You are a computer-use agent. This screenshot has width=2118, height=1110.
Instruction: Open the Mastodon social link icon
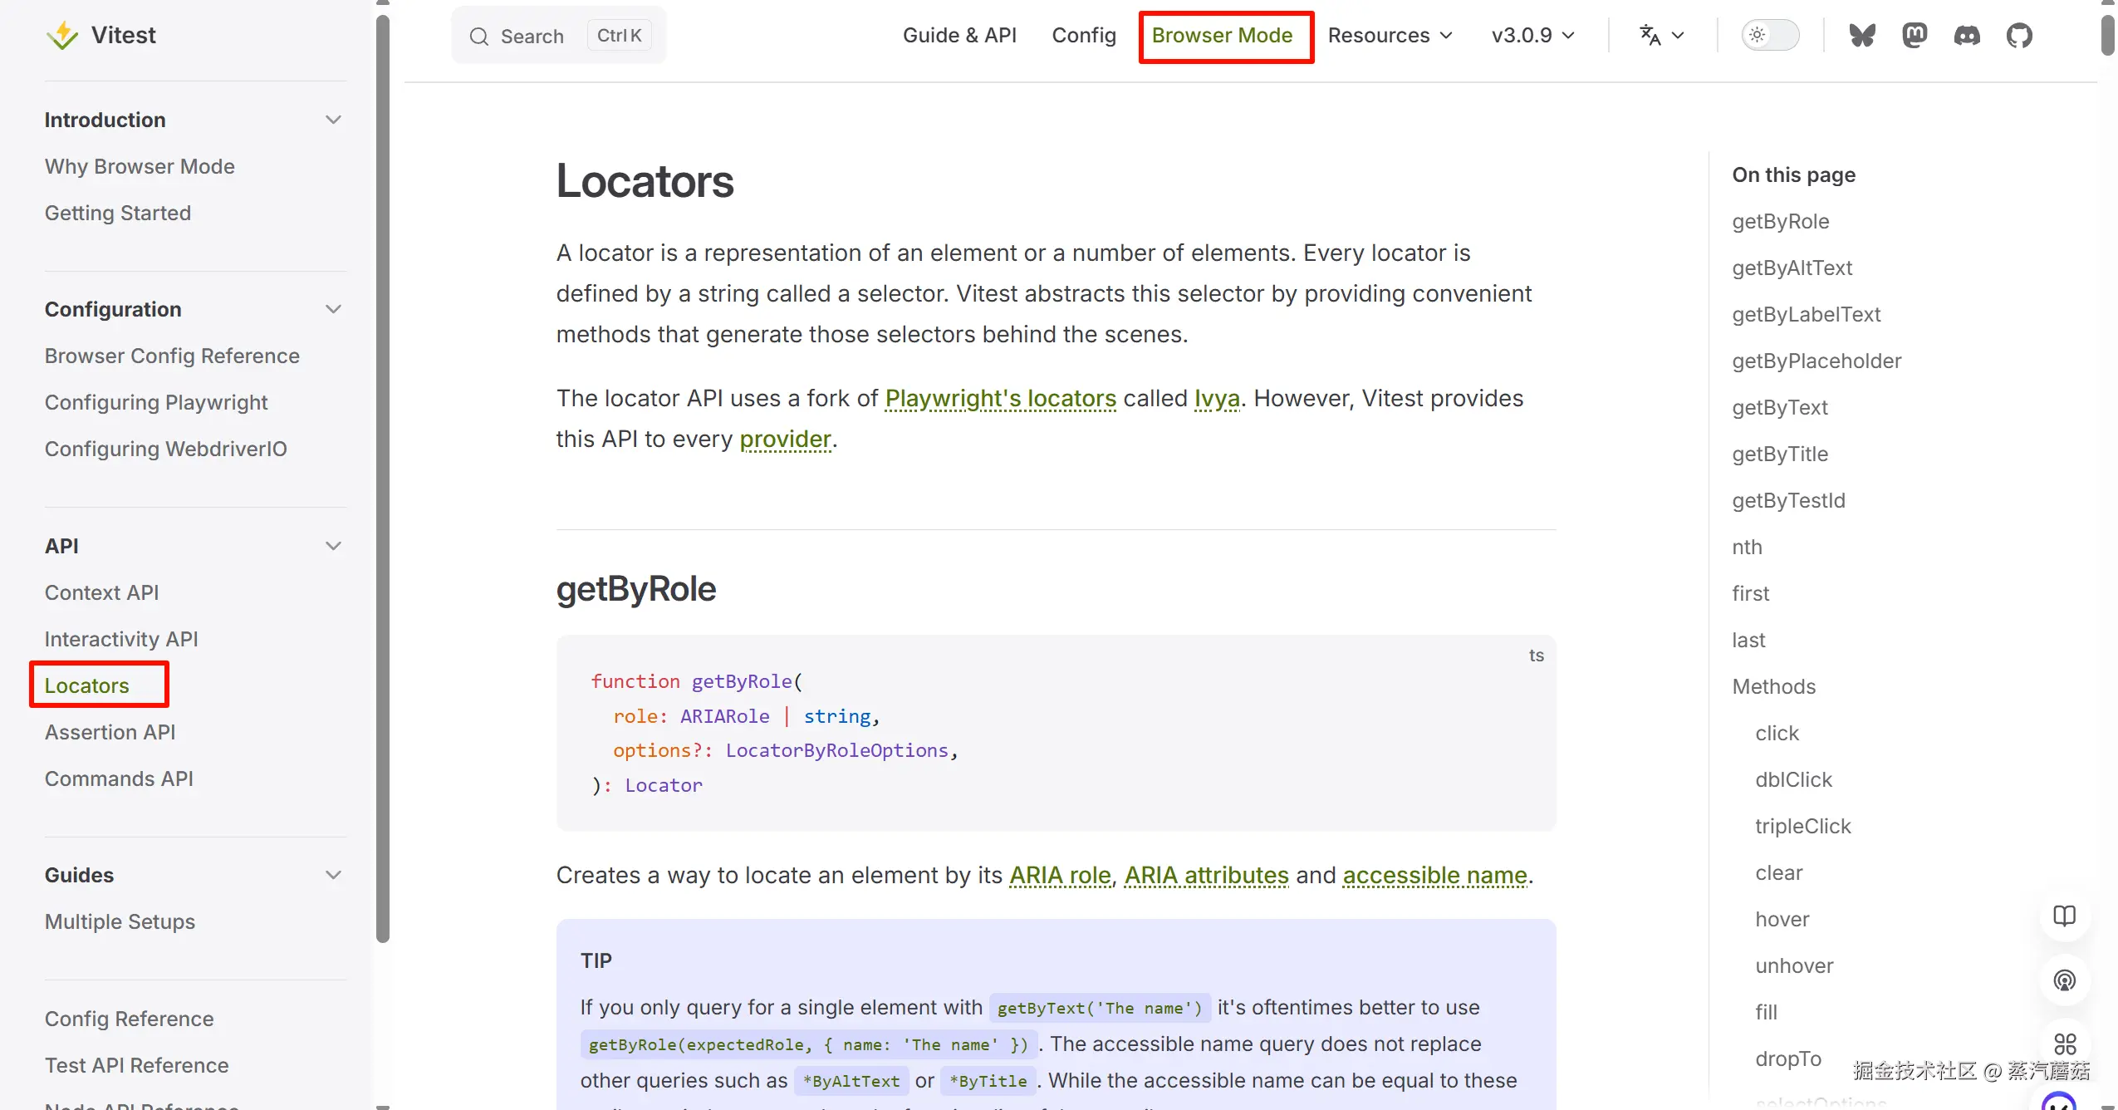click(1915, 36)
